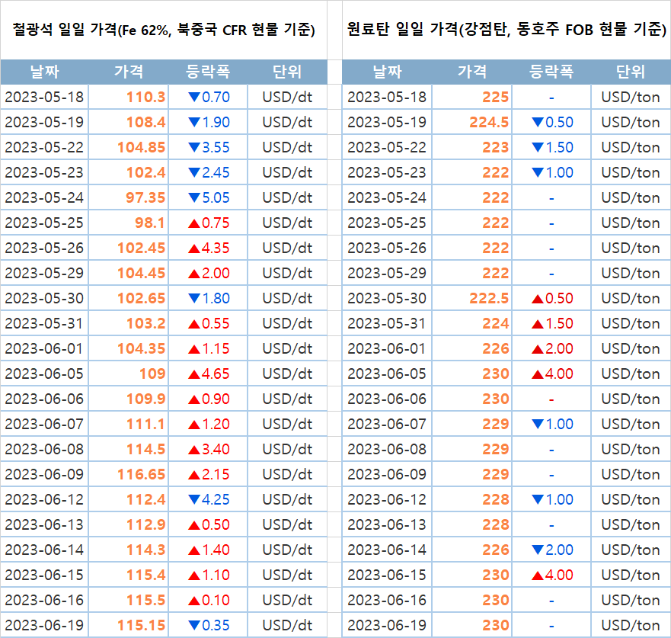Click the 날짜 header in iron ore table

(44, 72)
